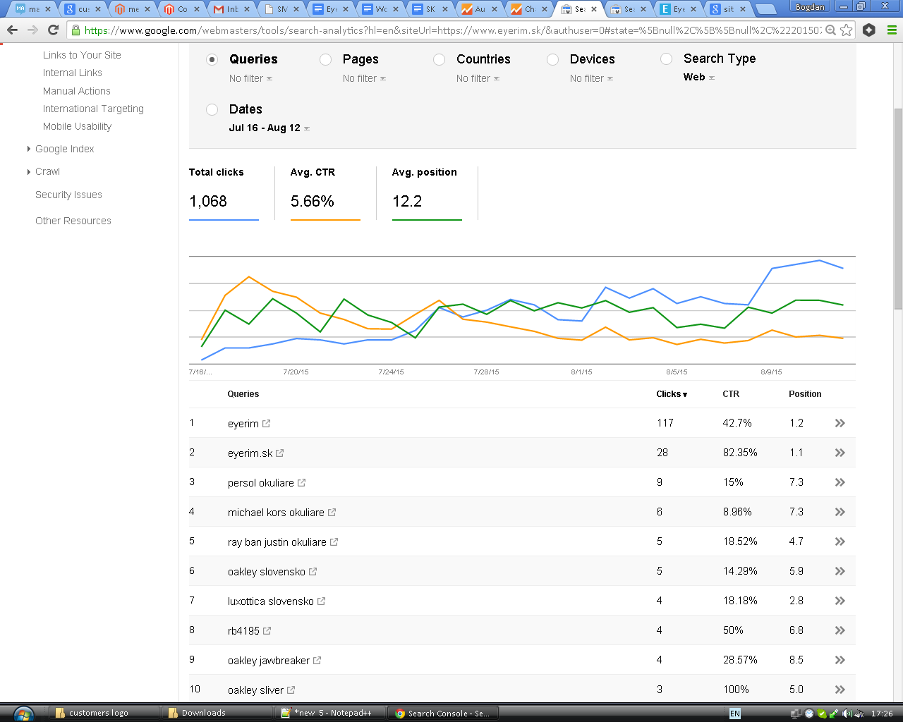903x722 pixels.
Task: Open external link icon beside eyerim.sk
Action: coord(279,453)
